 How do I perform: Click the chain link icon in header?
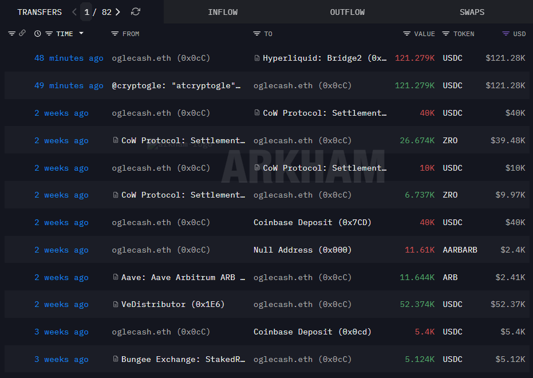22,33
